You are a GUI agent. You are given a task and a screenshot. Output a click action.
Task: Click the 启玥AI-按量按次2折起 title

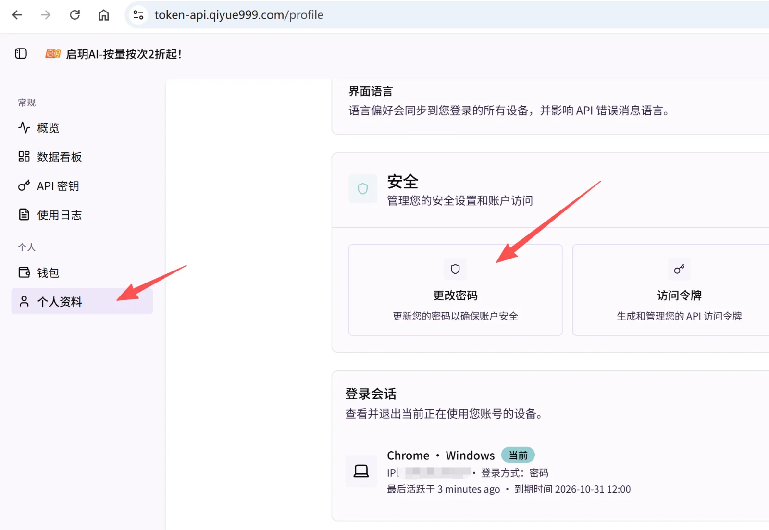click(124, 54)
